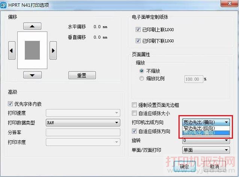The width and height of the screenshot is (239, 177).
Task: Open the 旋转 dropdown
Action: pos(206,141)
